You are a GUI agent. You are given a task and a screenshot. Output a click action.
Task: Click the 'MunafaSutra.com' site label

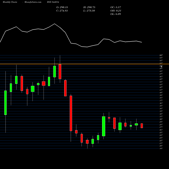pyautogui.click(x=33, y=2)
